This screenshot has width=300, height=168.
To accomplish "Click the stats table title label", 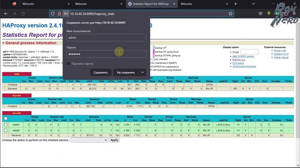I will click(17, 74).
